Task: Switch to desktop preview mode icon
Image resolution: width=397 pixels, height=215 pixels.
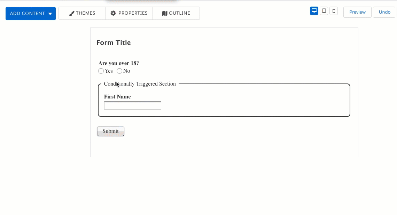Action: (314, 11)
